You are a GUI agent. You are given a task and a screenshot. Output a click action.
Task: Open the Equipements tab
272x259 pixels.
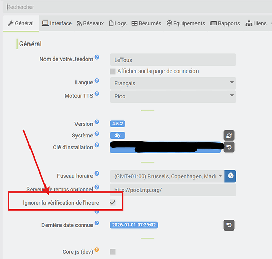coord(186,23)
